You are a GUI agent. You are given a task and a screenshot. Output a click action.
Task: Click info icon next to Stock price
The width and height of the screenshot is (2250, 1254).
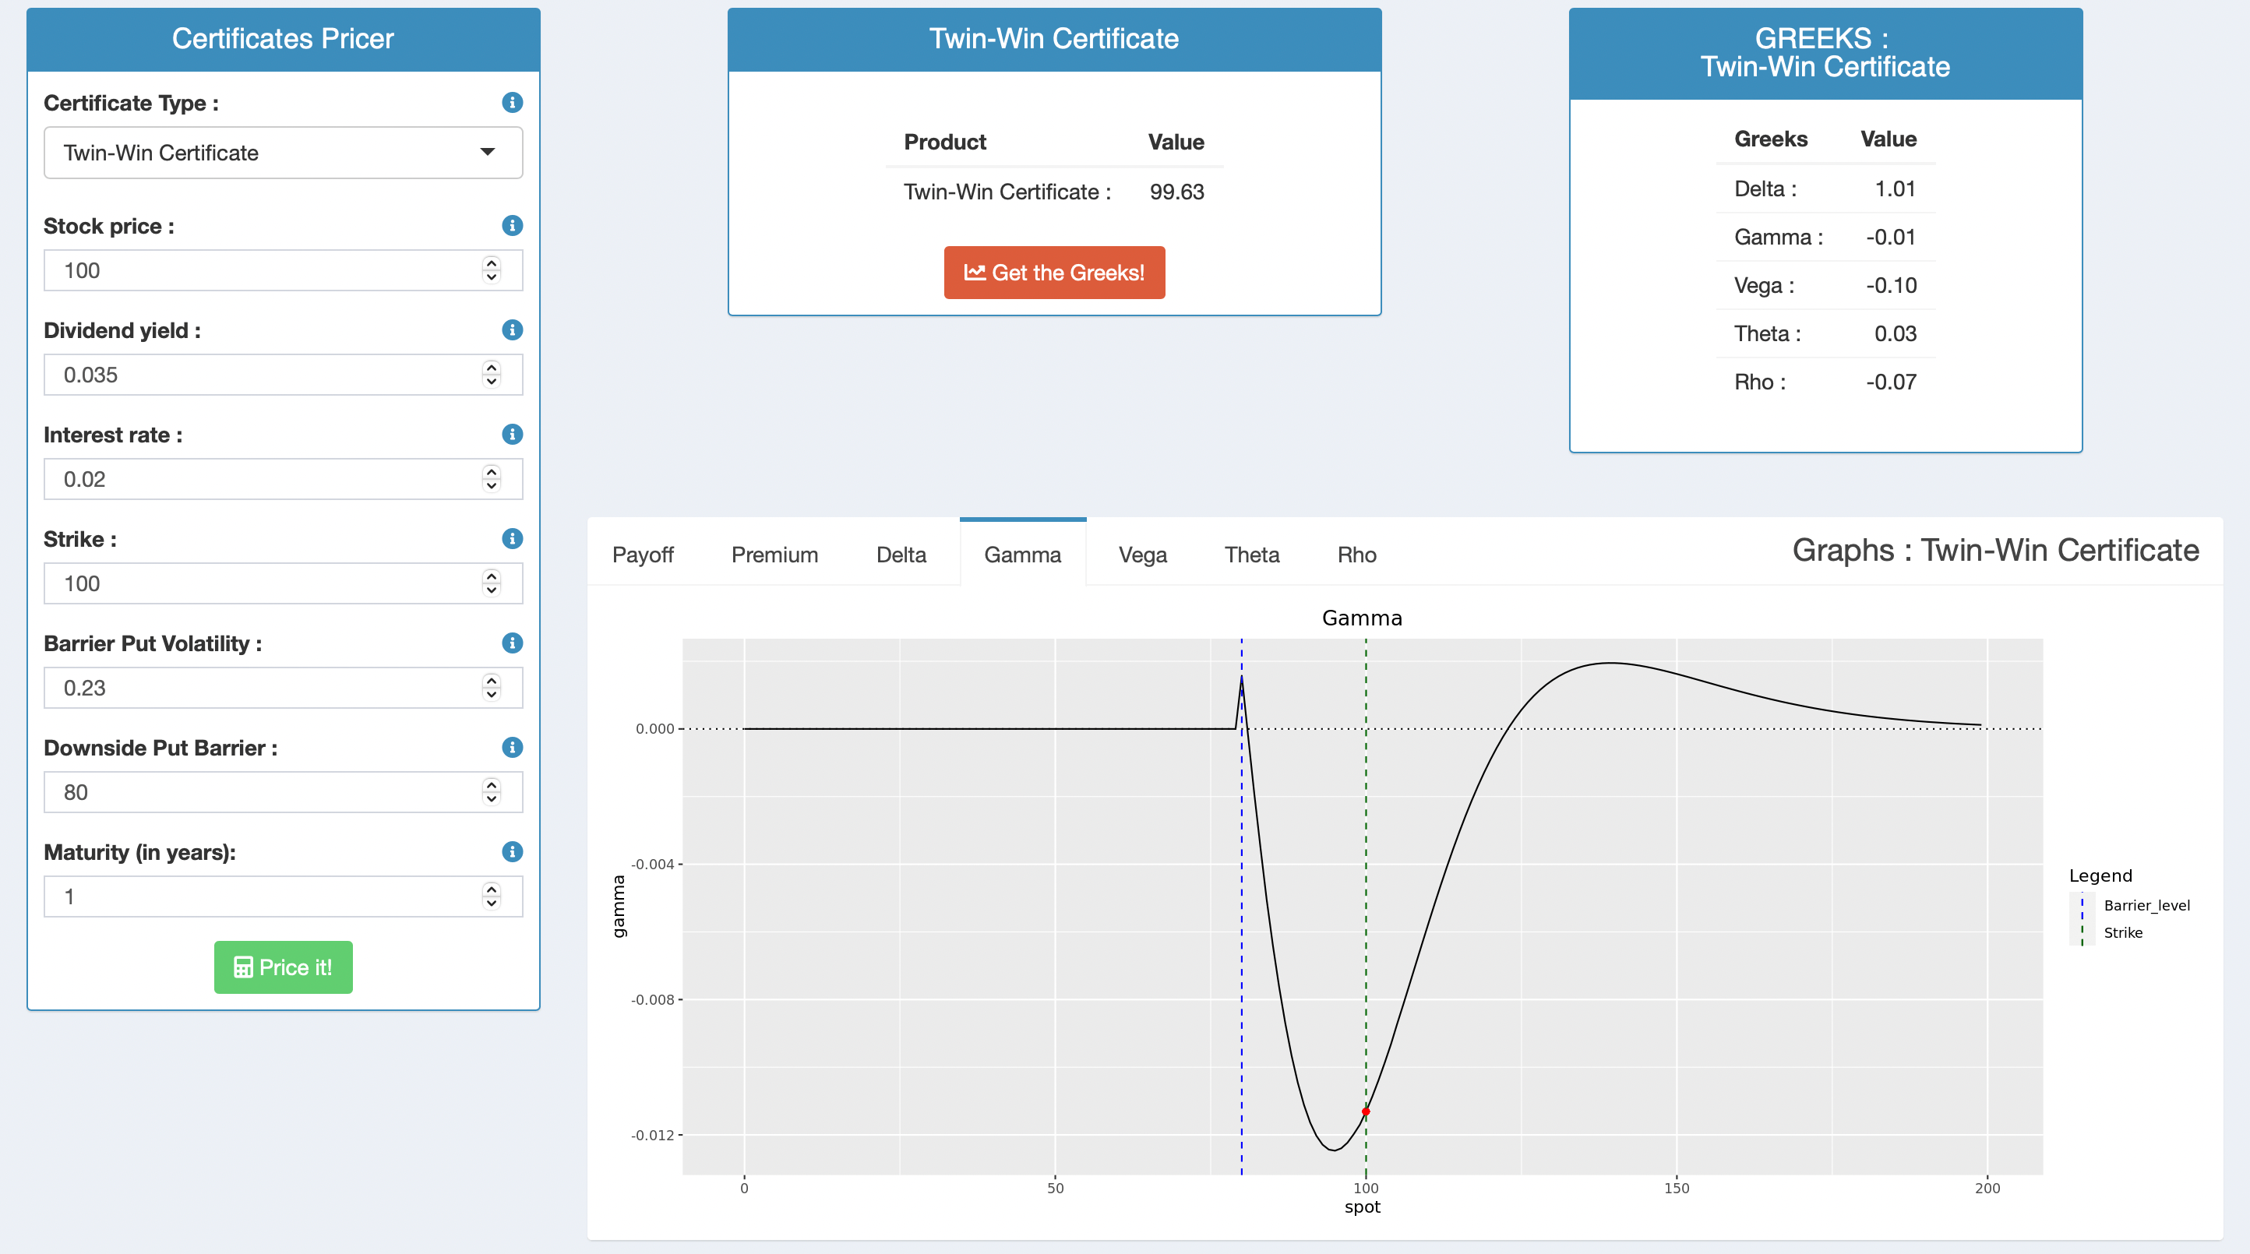512,226
